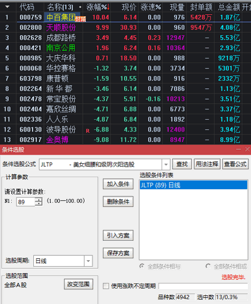
Task: Click 总金额 value 8.99亿
Action: tap(230, 140)
